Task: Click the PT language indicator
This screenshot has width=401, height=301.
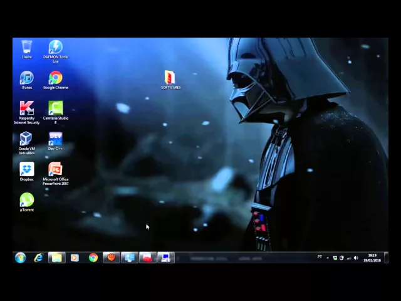Action: point(320,257)
